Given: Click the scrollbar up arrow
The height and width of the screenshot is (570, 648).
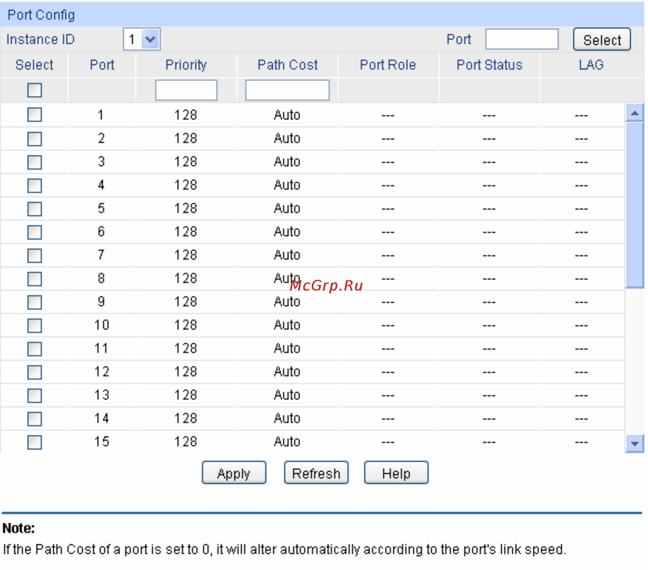Looking at the screenshot, I should pos(635,113).
